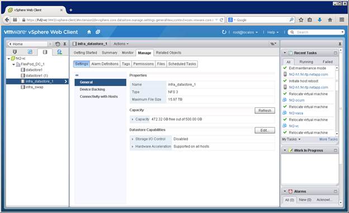Open Permissions sub-tab

click(x=144, y=64)
